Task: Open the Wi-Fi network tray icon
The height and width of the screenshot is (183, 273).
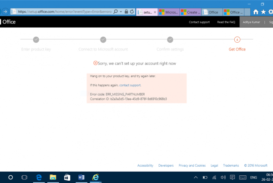Action: point(214,178)
